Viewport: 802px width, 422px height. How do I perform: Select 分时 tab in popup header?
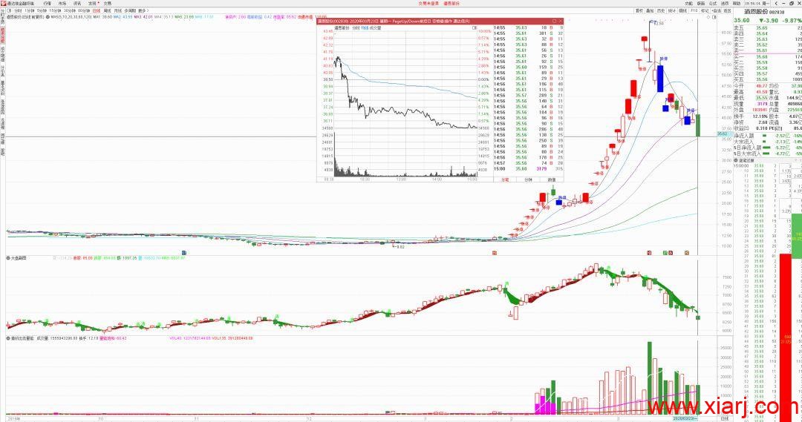(x=356, y=28)
